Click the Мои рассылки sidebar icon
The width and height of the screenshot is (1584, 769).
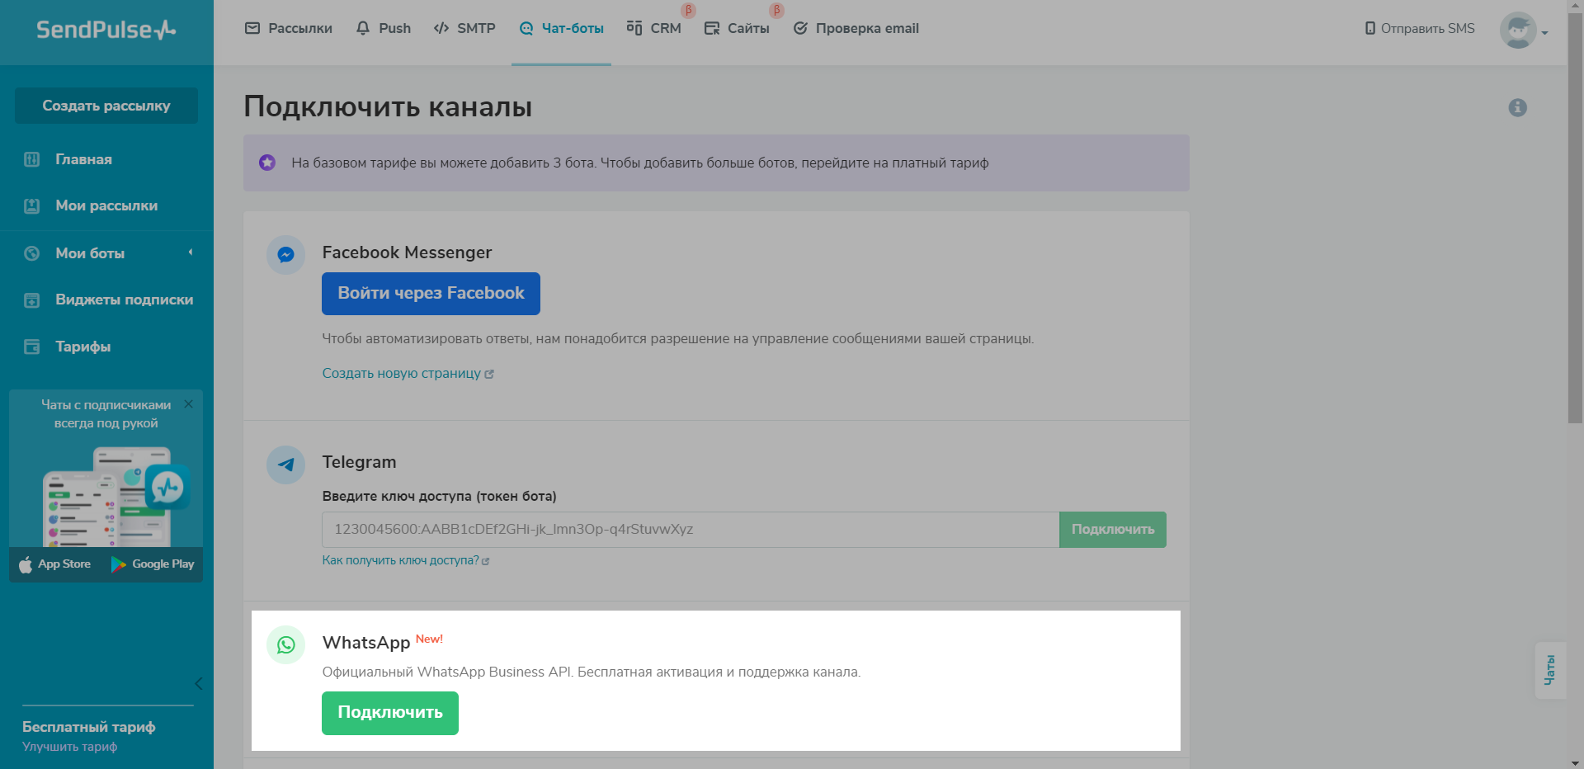pyautogui.click(x=31, y=205)
